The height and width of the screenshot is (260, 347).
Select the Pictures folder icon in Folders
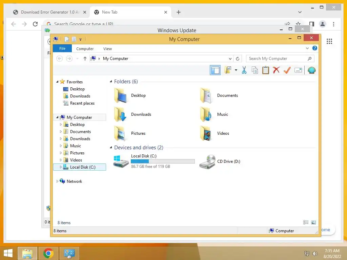tap(120, 133)
